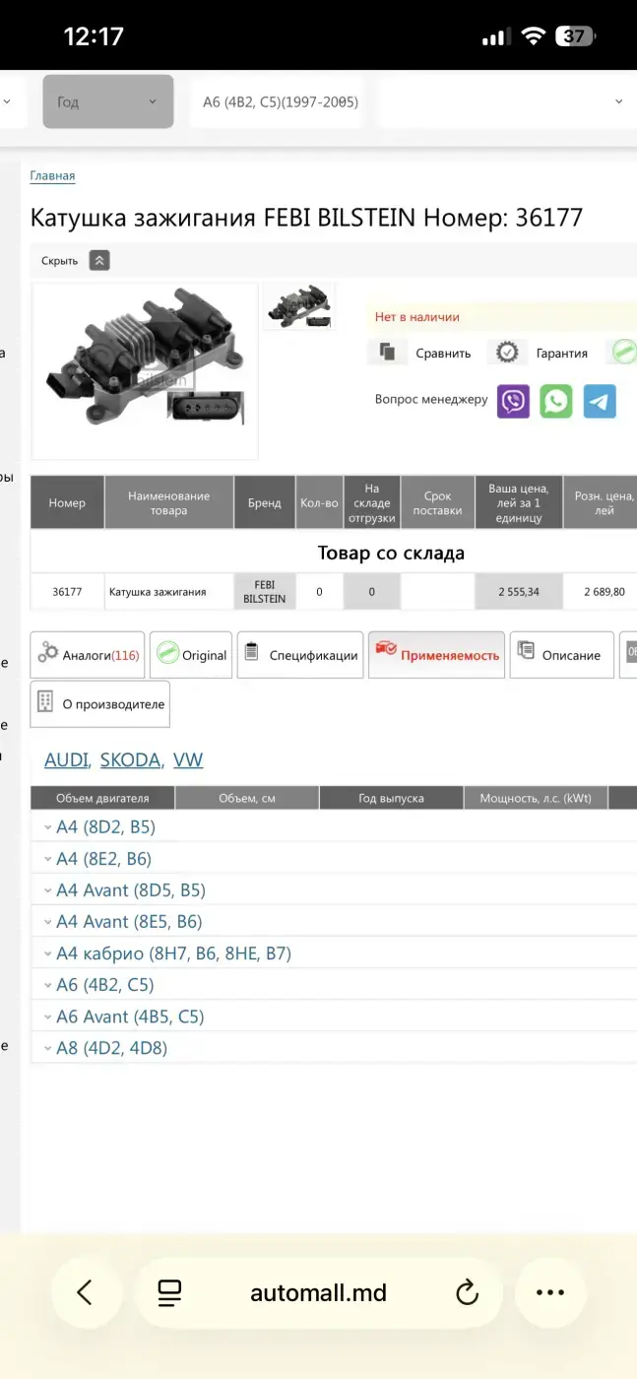Viewport: 637px width, 1379px height.
Task: Expand the A4 (8D2, B5) row
Action: tap(105, 827)
